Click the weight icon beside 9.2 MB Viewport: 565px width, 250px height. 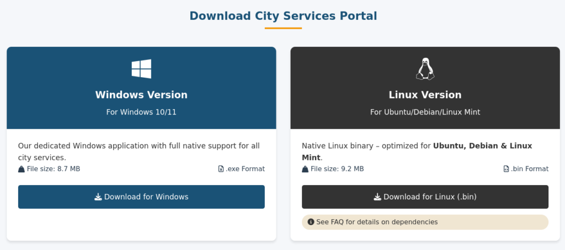coord(305,169)
